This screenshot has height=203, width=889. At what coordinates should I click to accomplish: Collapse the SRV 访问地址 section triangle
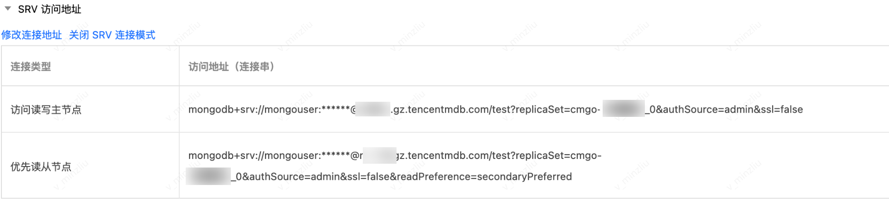pos(8,9)
